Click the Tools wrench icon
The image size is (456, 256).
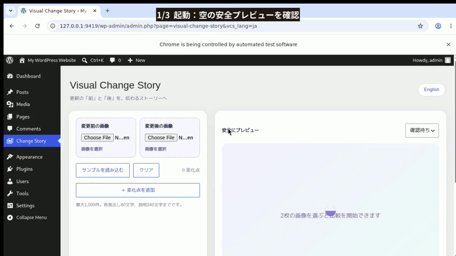tap(10, 193)
